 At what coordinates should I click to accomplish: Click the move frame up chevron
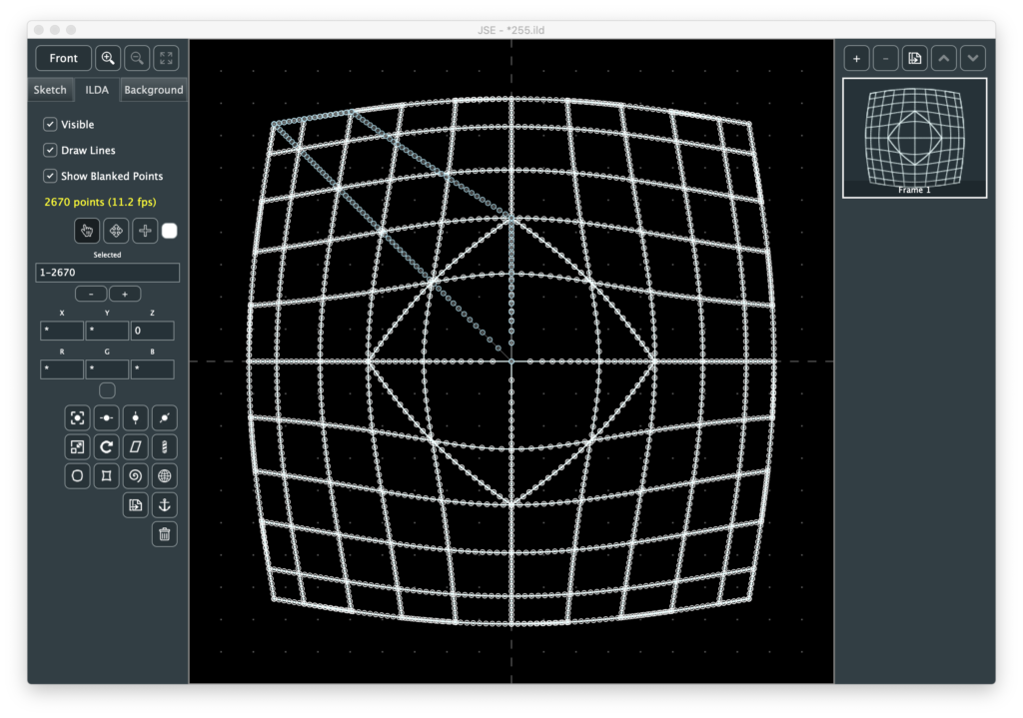pos(943,58)
